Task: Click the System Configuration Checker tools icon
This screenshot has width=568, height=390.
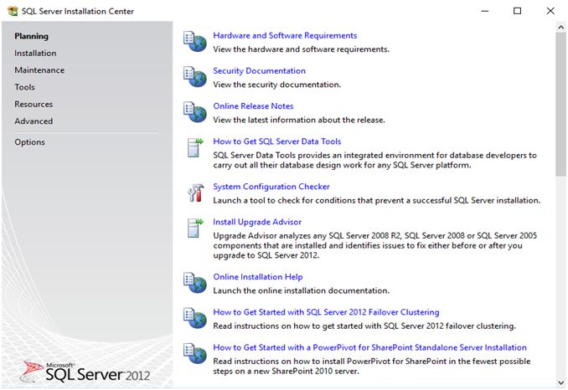Action: (195, 192)
